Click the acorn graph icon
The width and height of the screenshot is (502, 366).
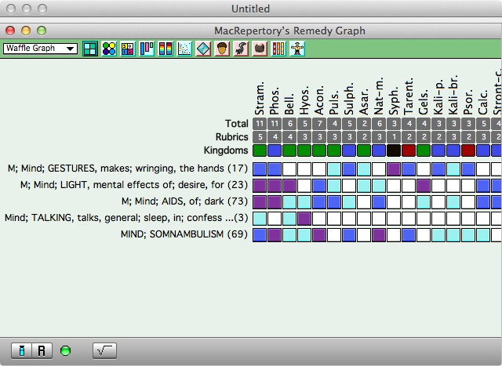[222, 49]
